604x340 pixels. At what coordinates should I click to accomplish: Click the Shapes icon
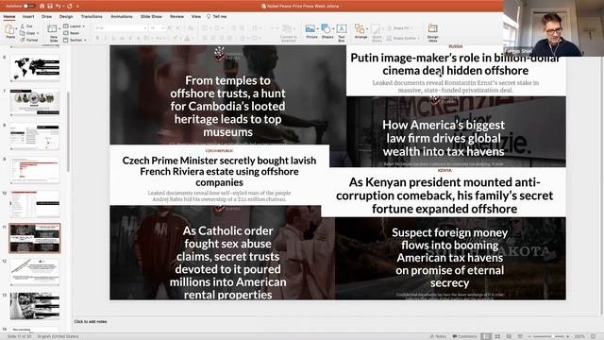click(326, 29)
